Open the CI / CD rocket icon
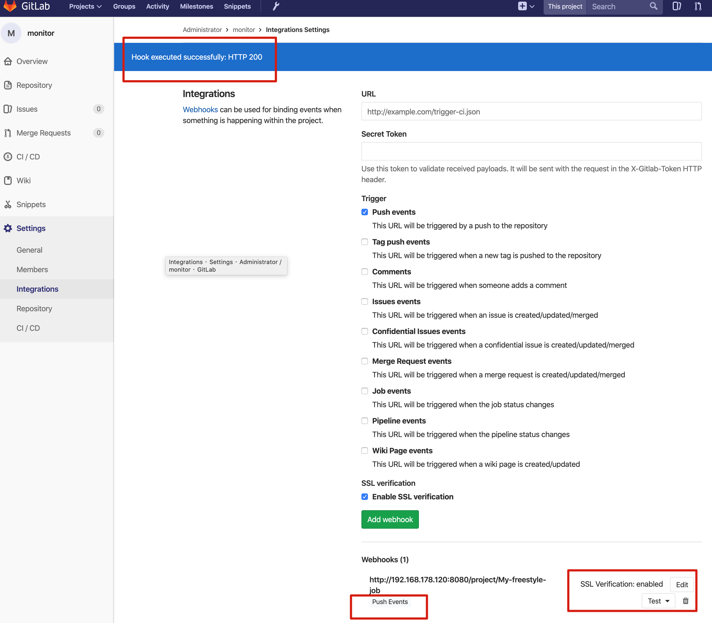The width and height of the screenshot is (712, 623). coord(8,157)
